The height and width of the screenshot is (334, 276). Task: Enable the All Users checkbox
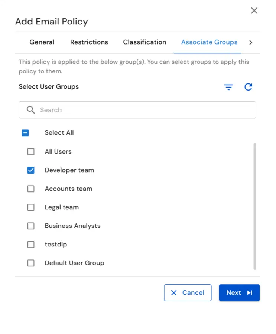(x=31, y=151)
